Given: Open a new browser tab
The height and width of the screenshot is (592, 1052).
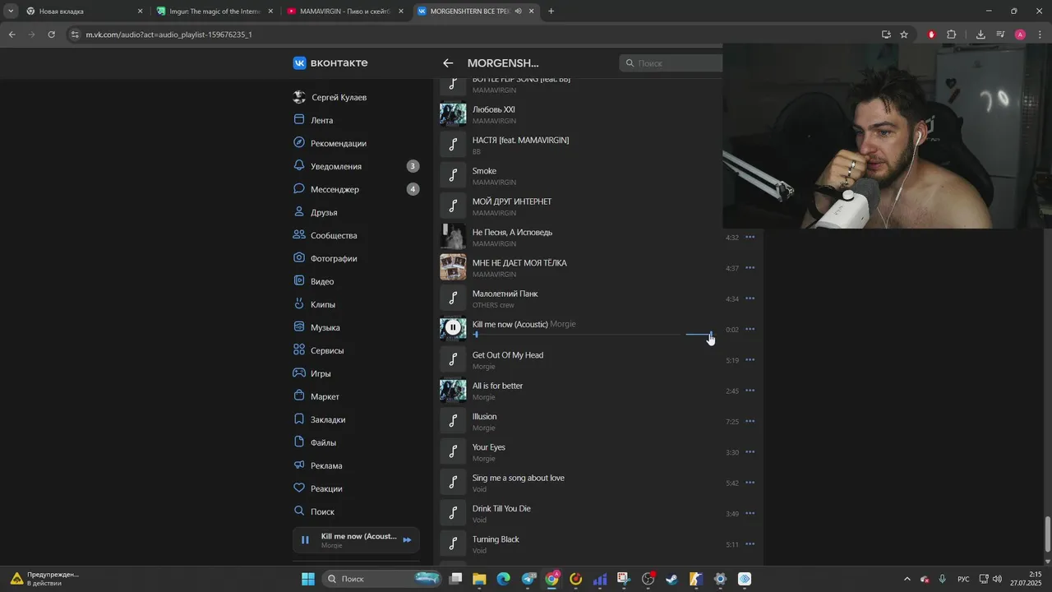Looking at the screenshot, I should 551,12.
